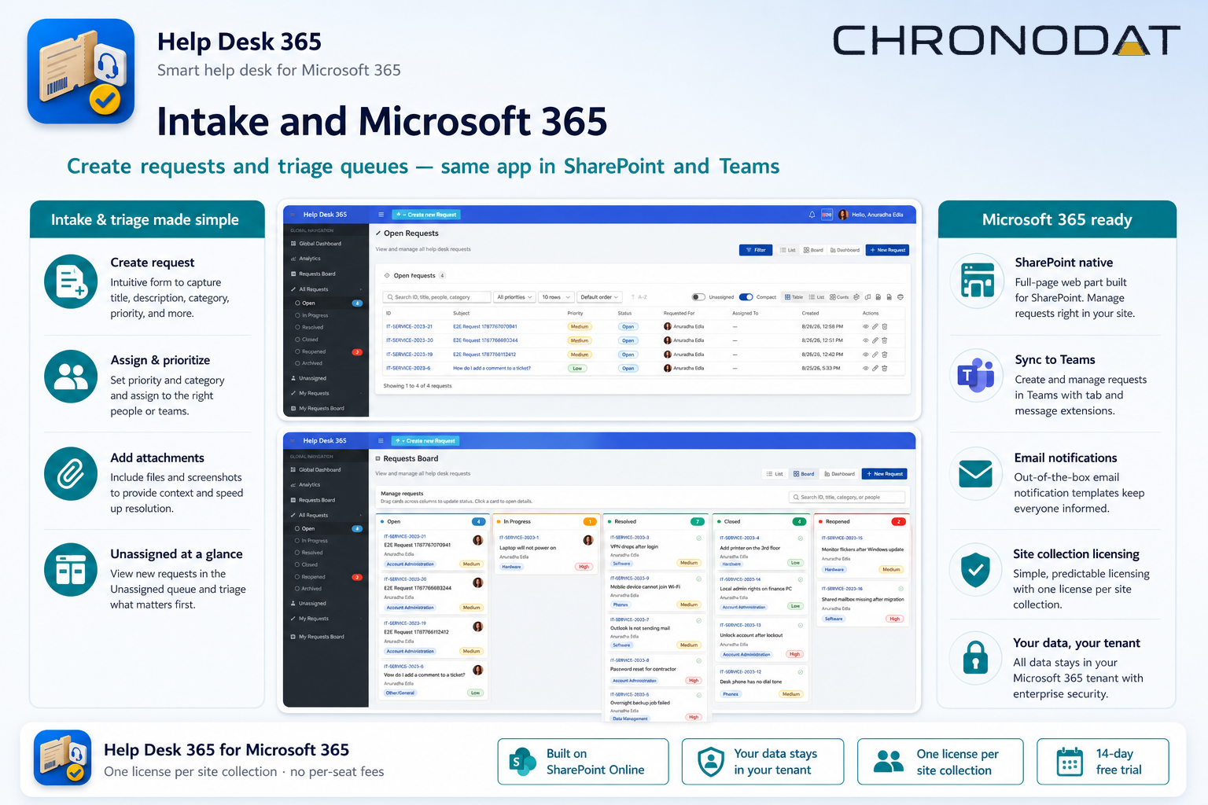
Task: Open Global Dashboard in Requests Board sidebar
Action: 320,470
